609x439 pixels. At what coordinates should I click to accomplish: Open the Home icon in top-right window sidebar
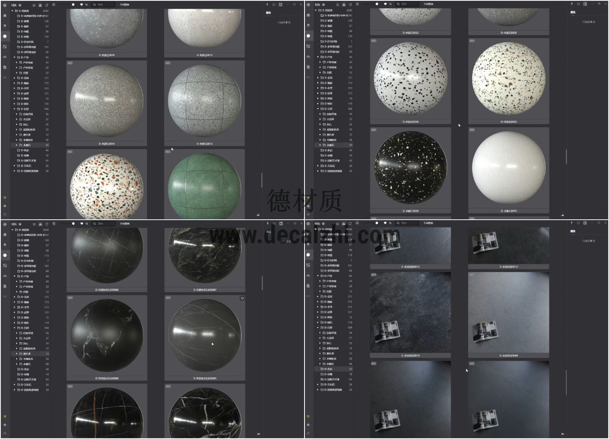(x=309, y=16)
